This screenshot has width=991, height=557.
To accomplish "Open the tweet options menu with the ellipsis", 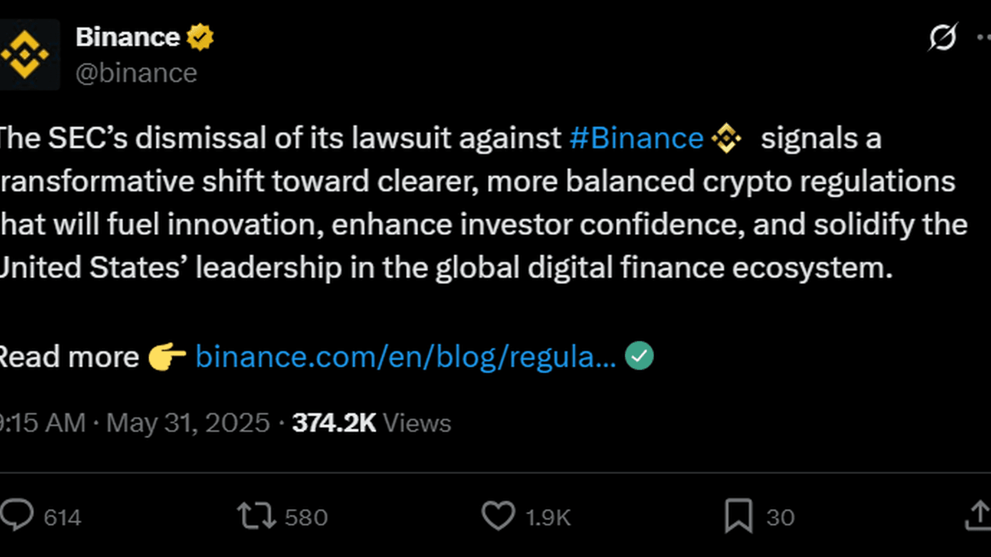I will (x=984, y=38).
